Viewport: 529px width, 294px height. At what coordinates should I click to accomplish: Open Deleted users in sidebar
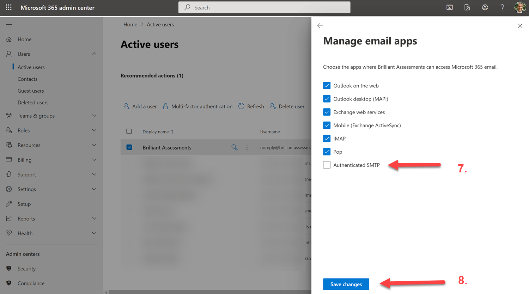coord(33,103)
